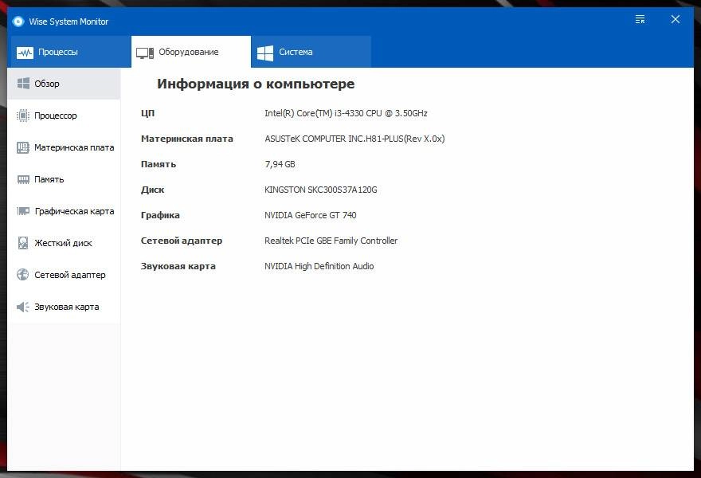This screenshot has width=701, height=478.
Task: Switch to the Оборудование tab
Action: [191, 52]
